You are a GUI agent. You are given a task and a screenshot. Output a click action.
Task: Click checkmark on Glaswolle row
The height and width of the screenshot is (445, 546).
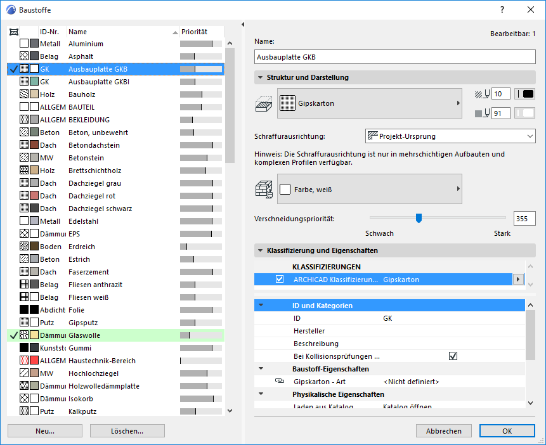13,335
